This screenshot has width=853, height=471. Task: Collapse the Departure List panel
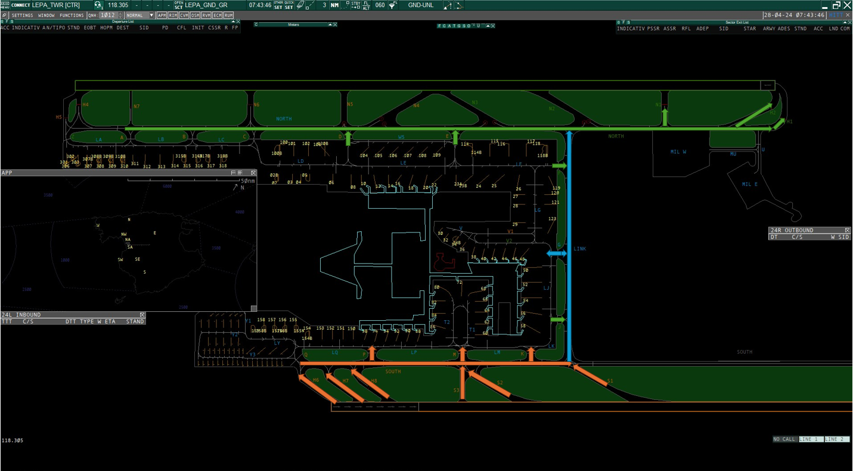pyautogui.click(x=233, y=21)
